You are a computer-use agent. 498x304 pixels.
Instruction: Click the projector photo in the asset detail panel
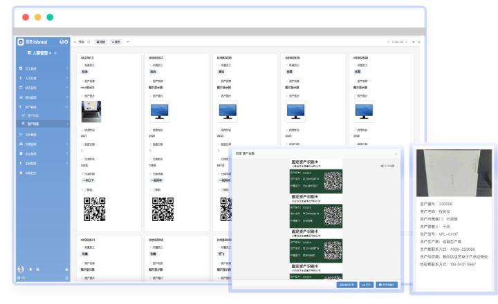click(454, 173)
